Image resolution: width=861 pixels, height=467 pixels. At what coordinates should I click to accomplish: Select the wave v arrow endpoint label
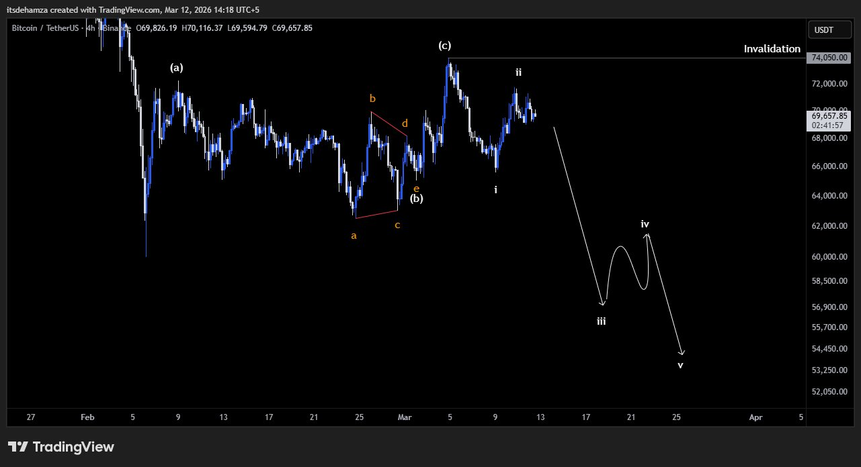tap(680, 365)
